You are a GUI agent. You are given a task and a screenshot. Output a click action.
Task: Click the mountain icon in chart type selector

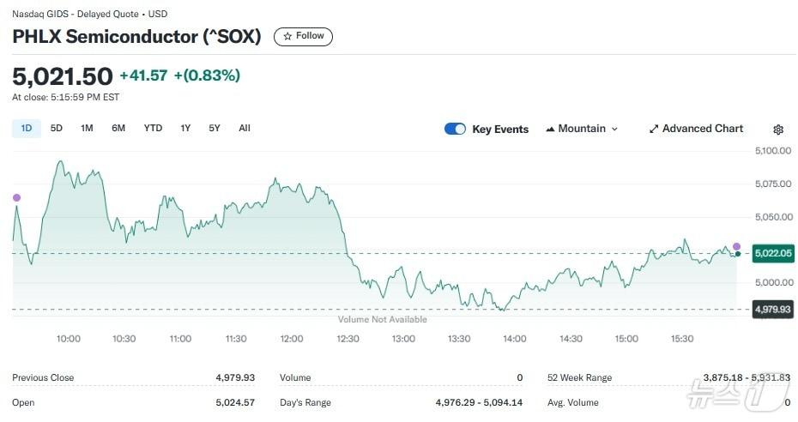[550, 129]
